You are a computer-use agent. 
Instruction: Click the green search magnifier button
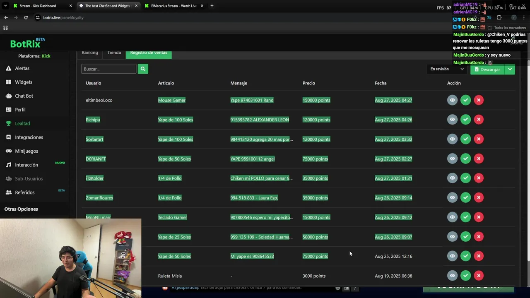pyautogui.click(x=143, y=69)
